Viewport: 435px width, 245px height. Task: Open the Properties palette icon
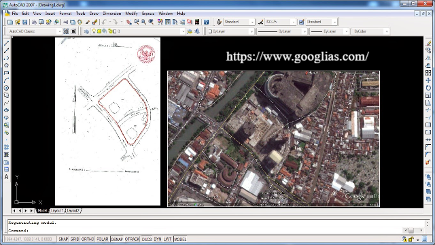click(x=160, y=22)
